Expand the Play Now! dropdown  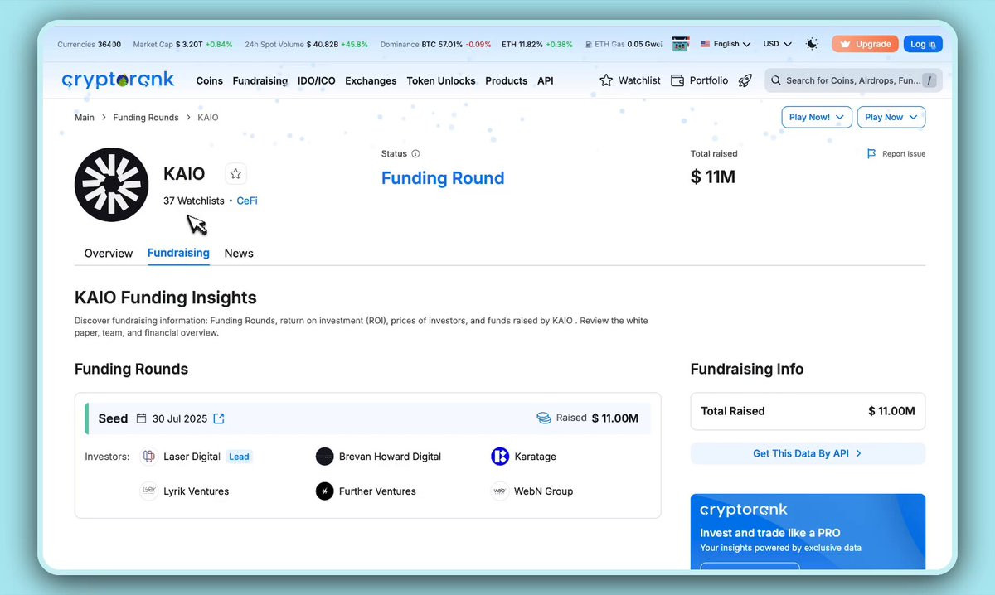click(817, 117)
